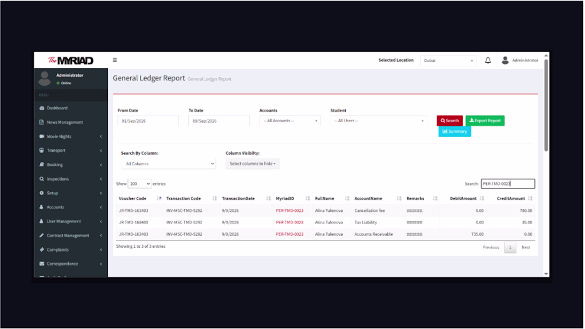The width and height of the screenshot is (585, 329).
Task: Click the Correspondence envelope icon
Action: [x=42, y=264]
